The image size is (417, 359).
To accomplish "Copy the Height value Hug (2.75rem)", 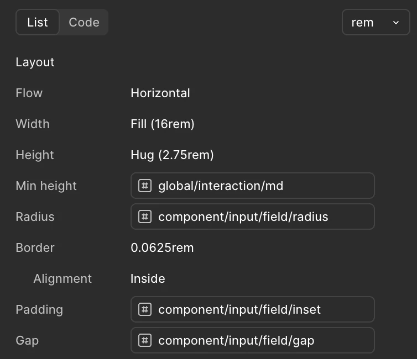I will pos(172,155).
